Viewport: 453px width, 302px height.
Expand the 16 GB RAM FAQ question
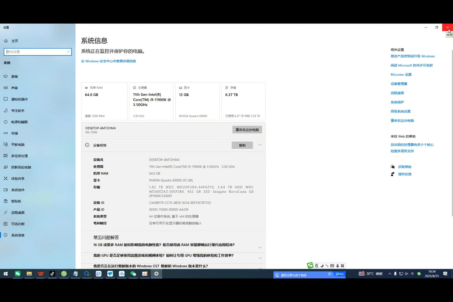[x=260, y=247]
